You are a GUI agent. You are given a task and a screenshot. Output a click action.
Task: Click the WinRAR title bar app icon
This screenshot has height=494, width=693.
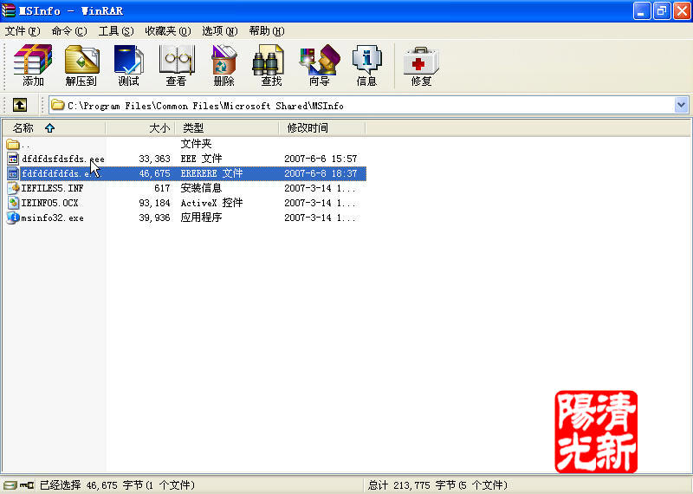(9, 10)
